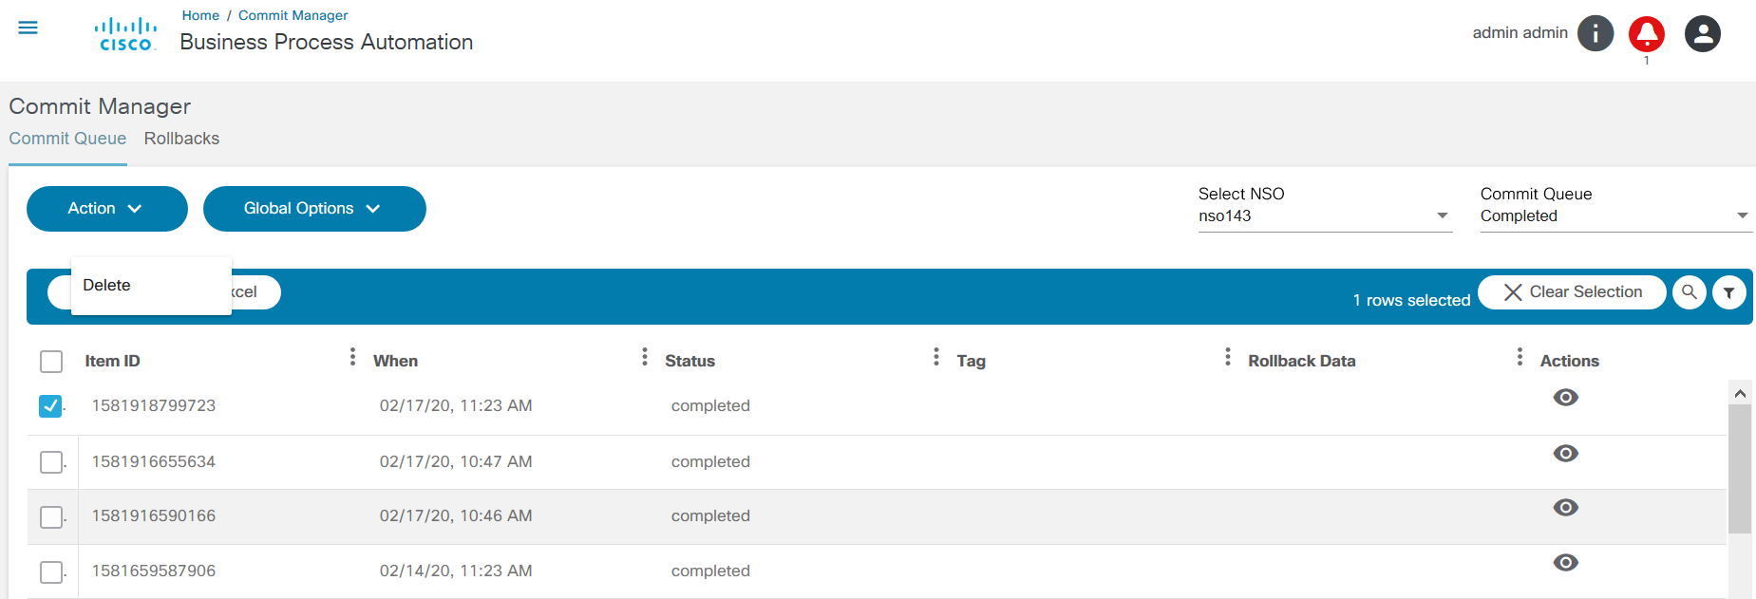
Task: Select the row 1581916590166 checkbox
Action: point(51,517)
